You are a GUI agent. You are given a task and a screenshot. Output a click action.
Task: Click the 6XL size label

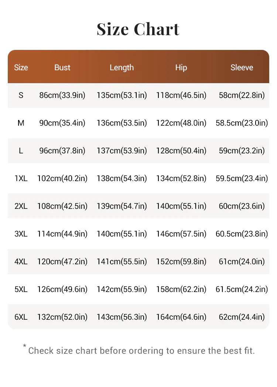pyautogui.click(x=21, y=317)
